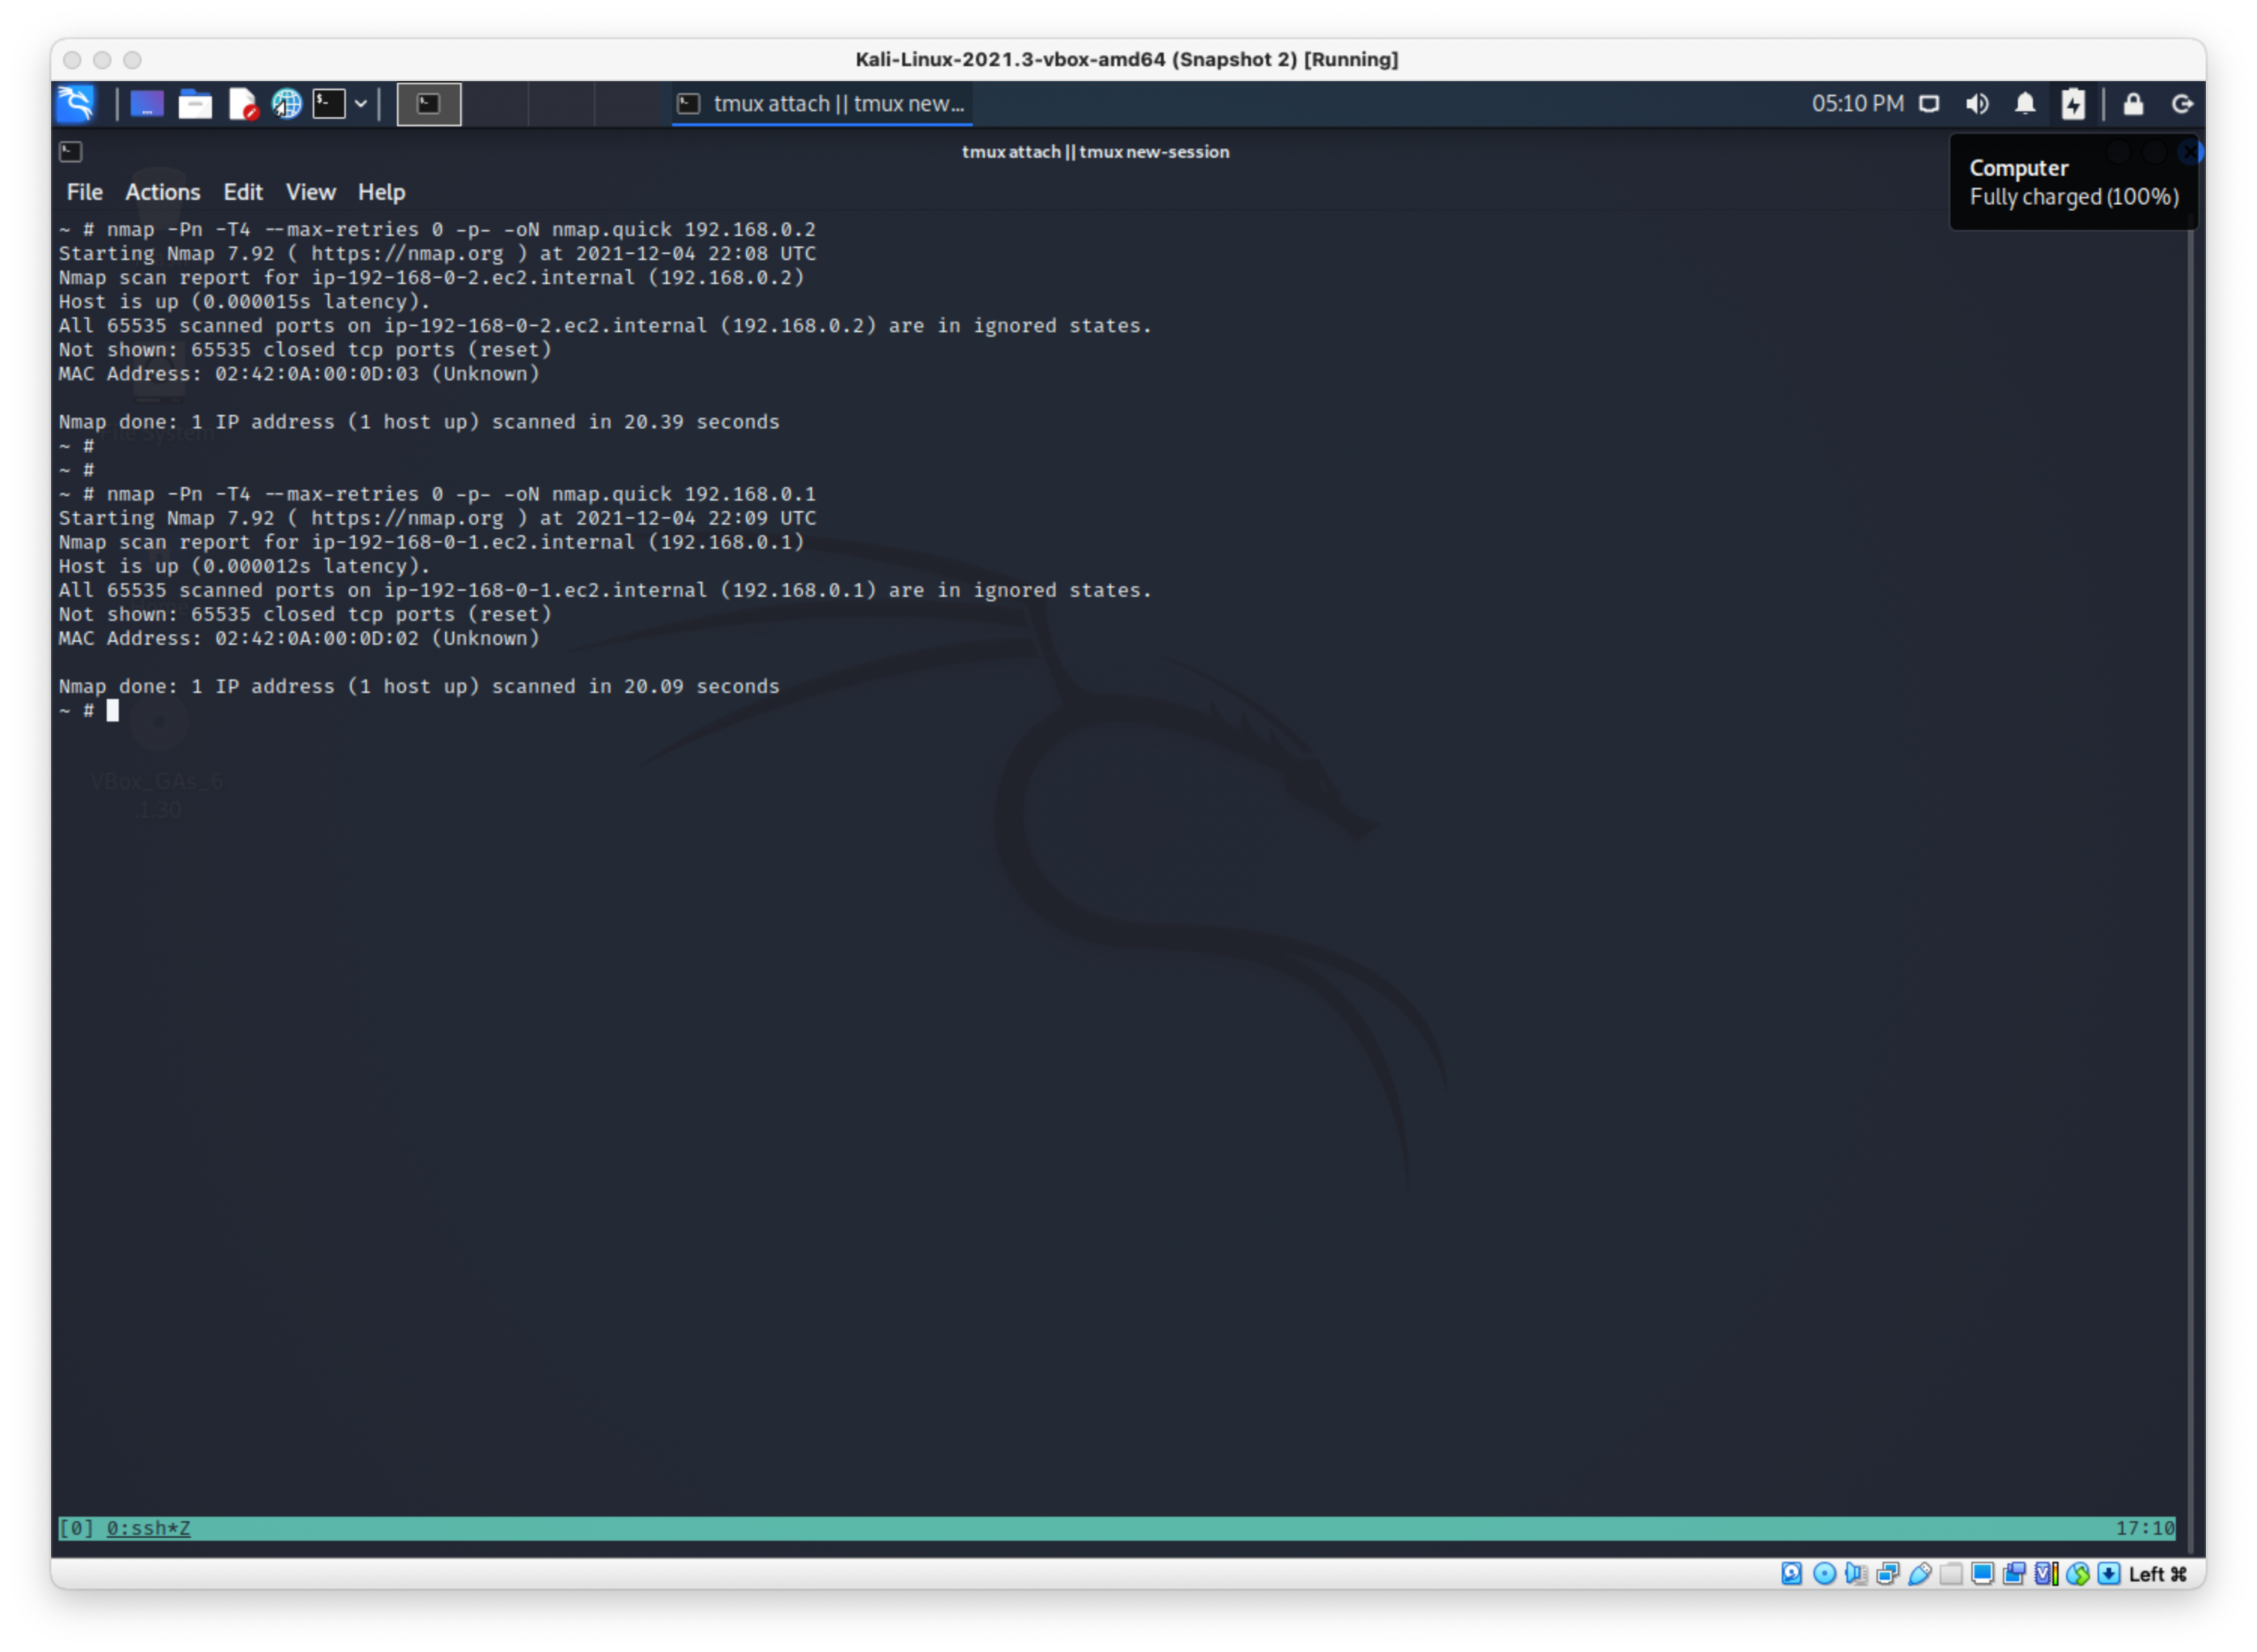Click 'MAC Address: 02:42:0A:00:0D:02' line

(299, 638)
